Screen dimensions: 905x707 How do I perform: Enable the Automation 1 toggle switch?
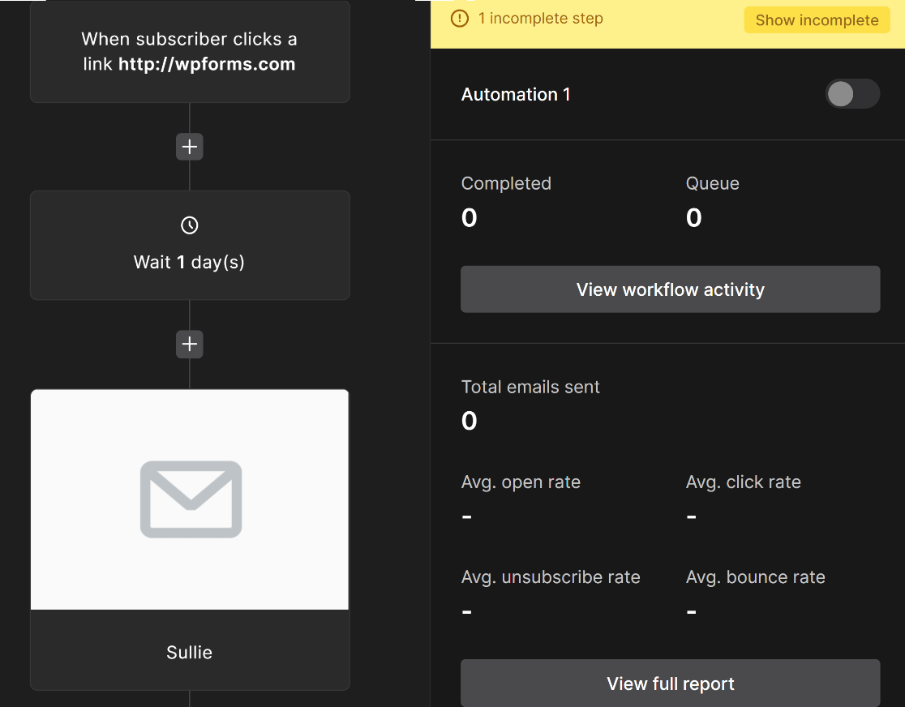852,94
